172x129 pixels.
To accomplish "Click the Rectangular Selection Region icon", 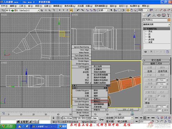I will click(x=119, y=10).
